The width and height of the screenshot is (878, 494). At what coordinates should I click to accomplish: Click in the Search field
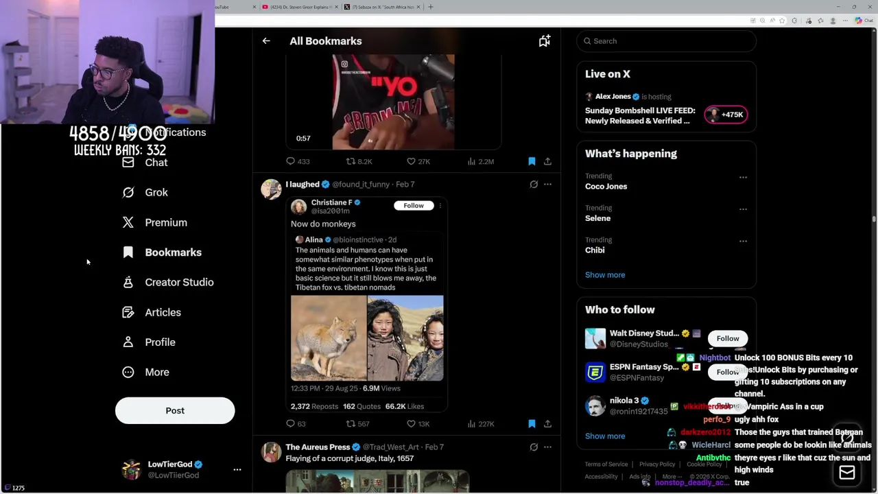666,41
